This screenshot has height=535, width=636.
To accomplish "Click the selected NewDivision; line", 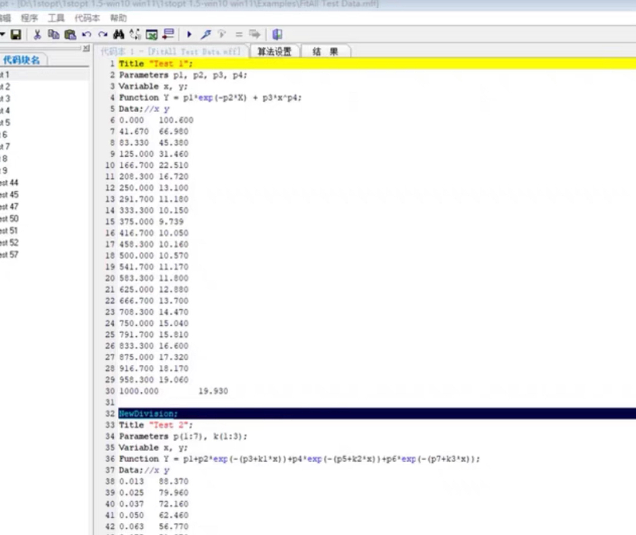I will pos(377,414).
